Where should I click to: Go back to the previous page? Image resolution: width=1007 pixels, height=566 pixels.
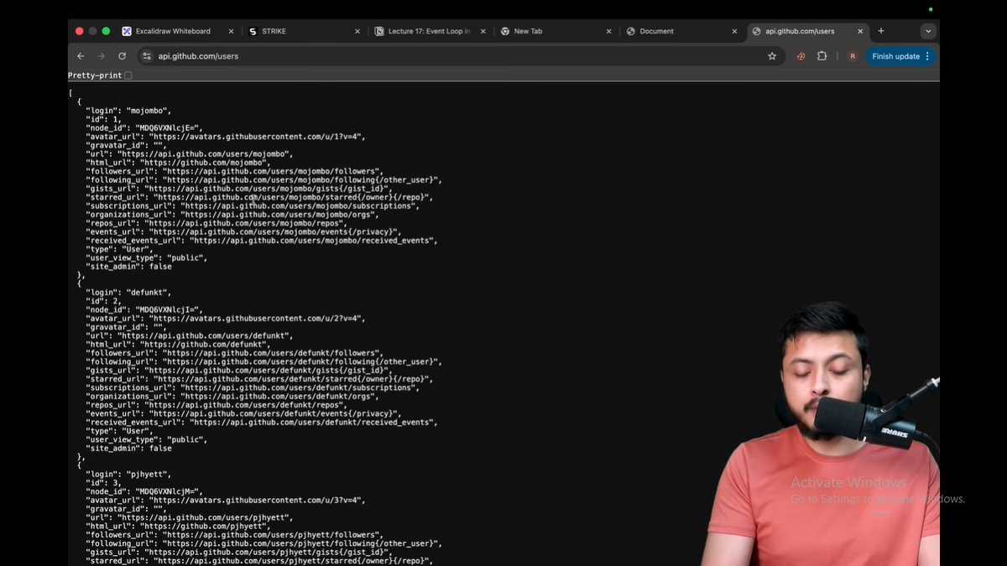81,56
